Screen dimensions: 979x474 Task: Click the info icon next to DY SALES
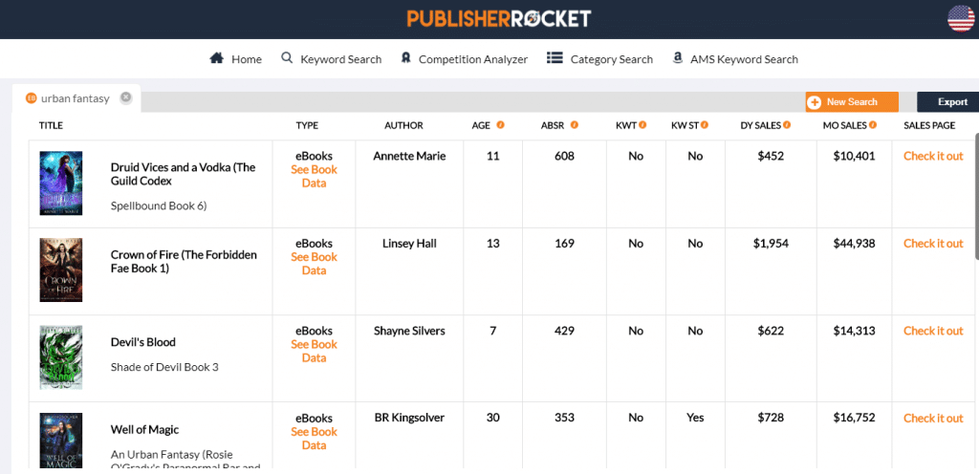click(787, 125)
